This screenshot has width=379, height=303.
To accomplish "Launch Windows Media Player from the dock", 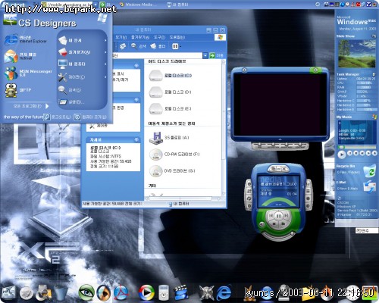I will point(146,292).
